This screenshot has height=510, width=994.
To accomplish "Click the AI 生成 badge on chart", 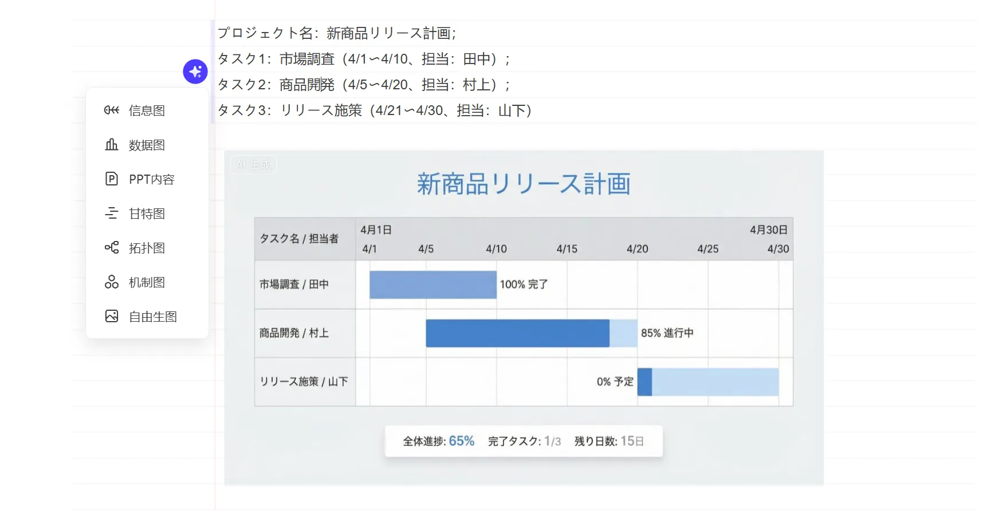I will click(x=253, y=165).
